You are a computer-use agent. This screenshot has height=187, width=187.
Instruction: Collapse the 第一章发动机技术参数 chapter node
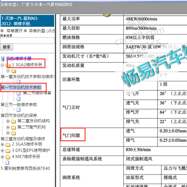[8, 71]
